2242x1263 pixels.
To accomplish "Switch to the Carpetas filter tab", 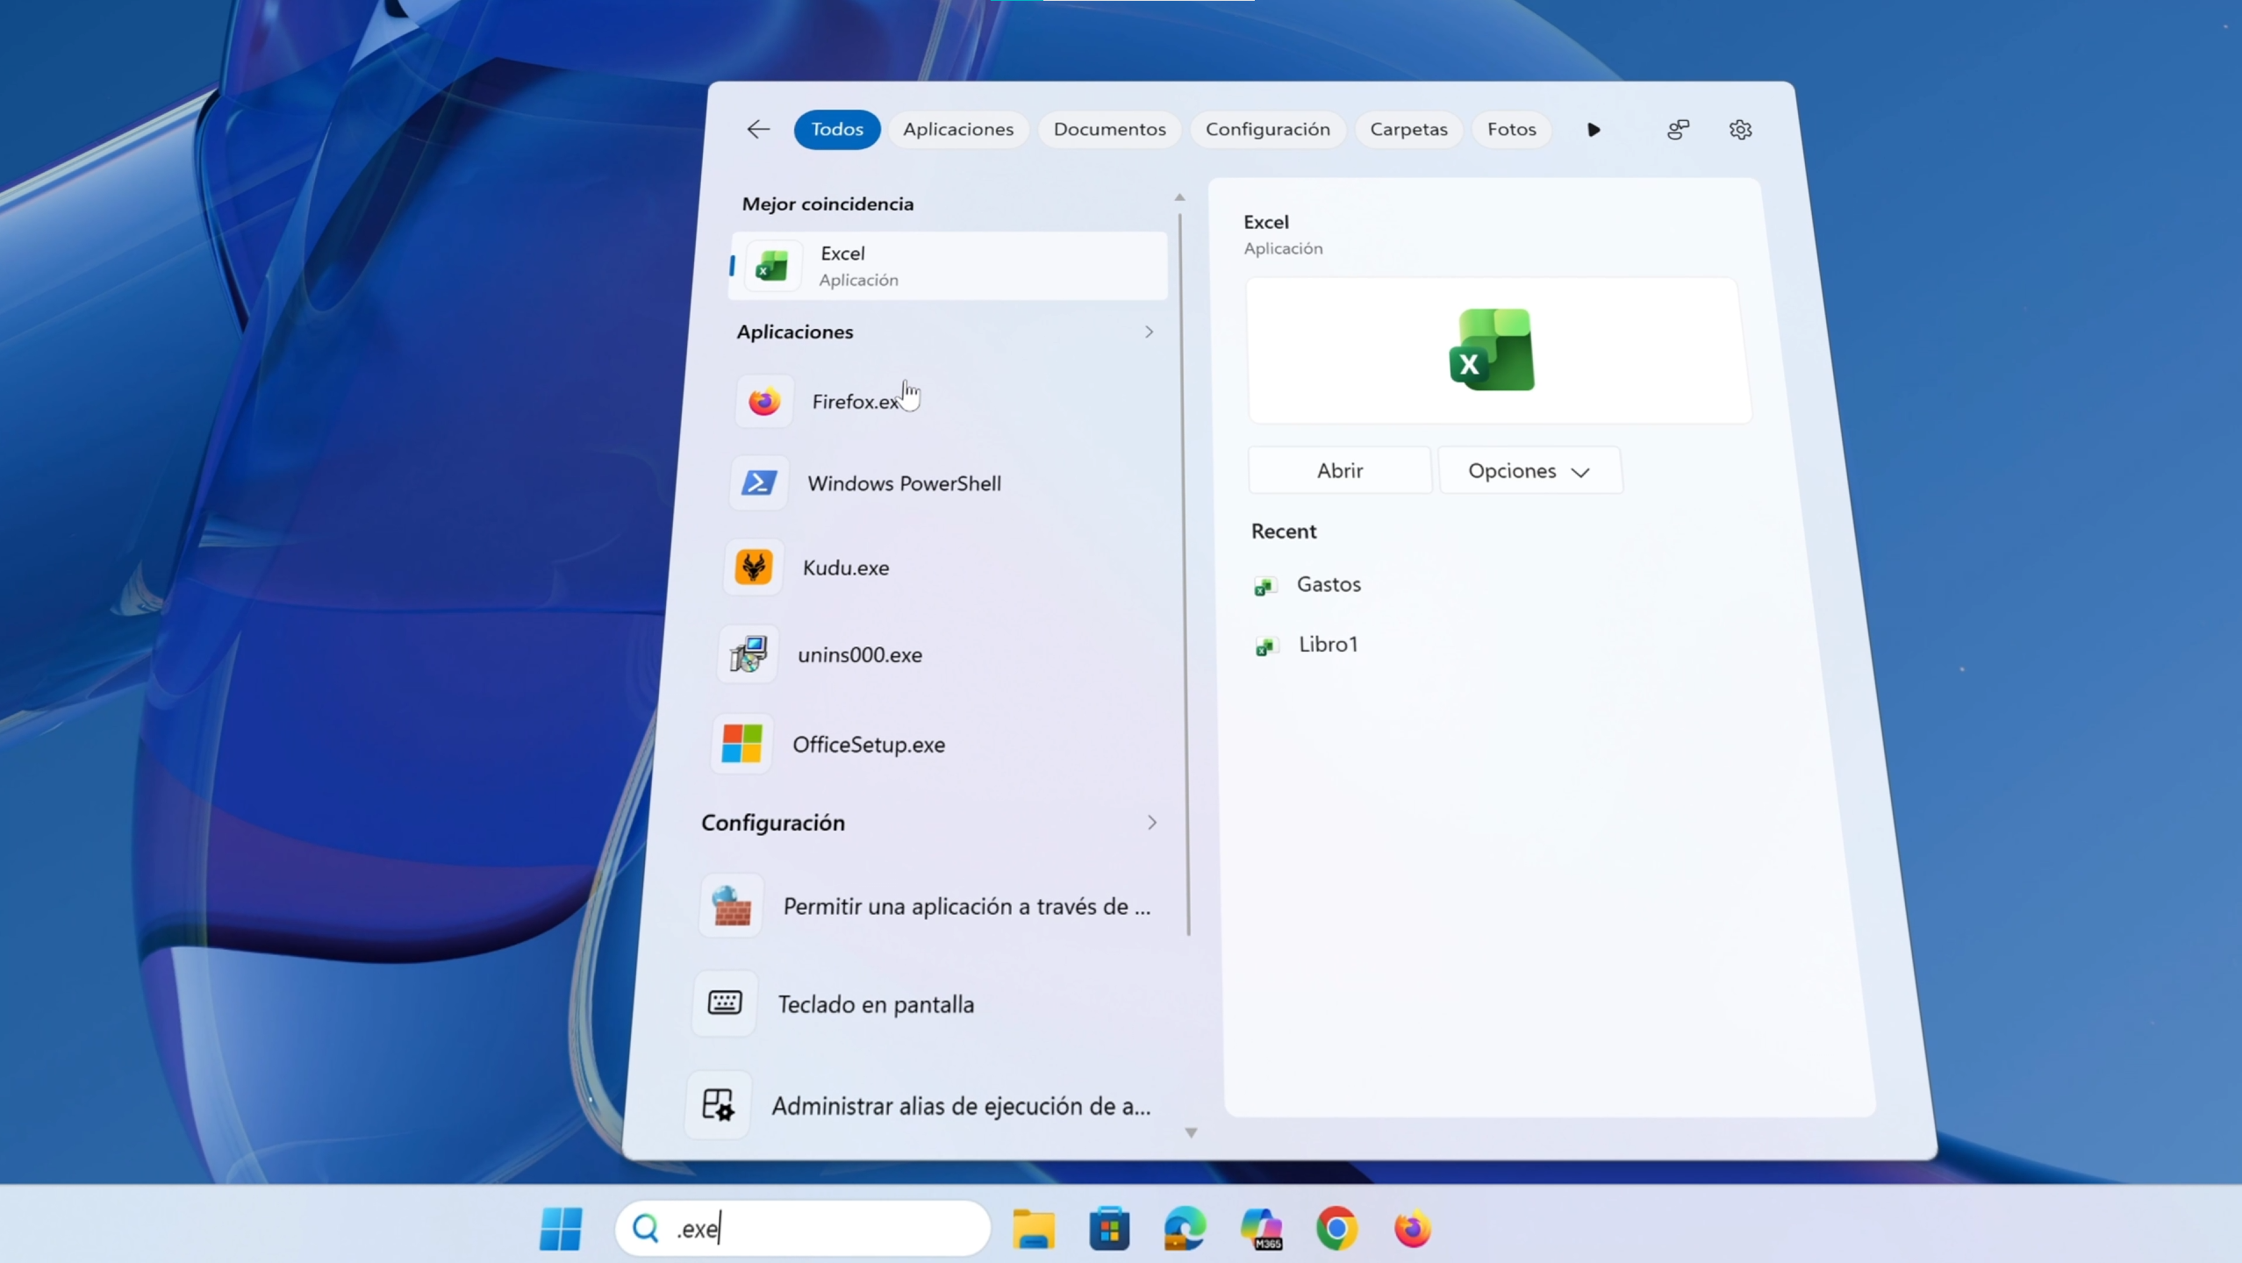I will coord(1408,130).
